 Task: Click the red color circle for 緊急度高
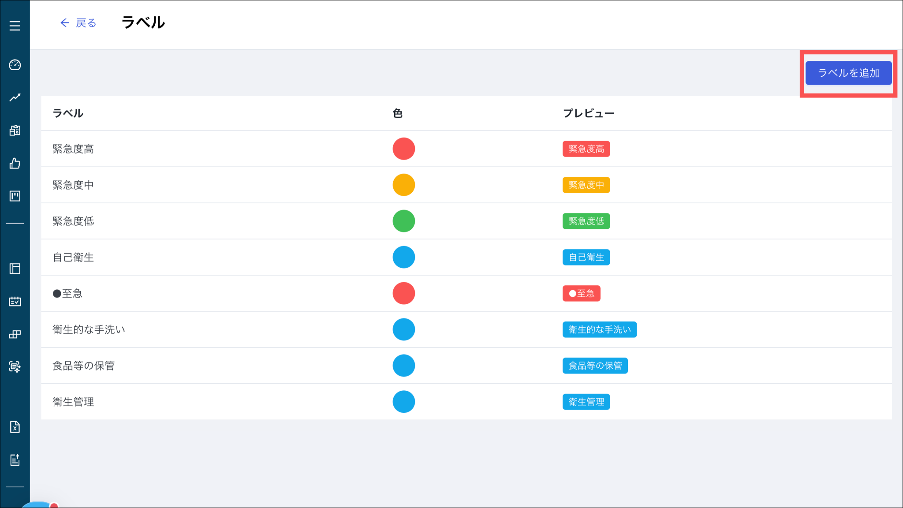pyautogui.click(x=403, y=149)
